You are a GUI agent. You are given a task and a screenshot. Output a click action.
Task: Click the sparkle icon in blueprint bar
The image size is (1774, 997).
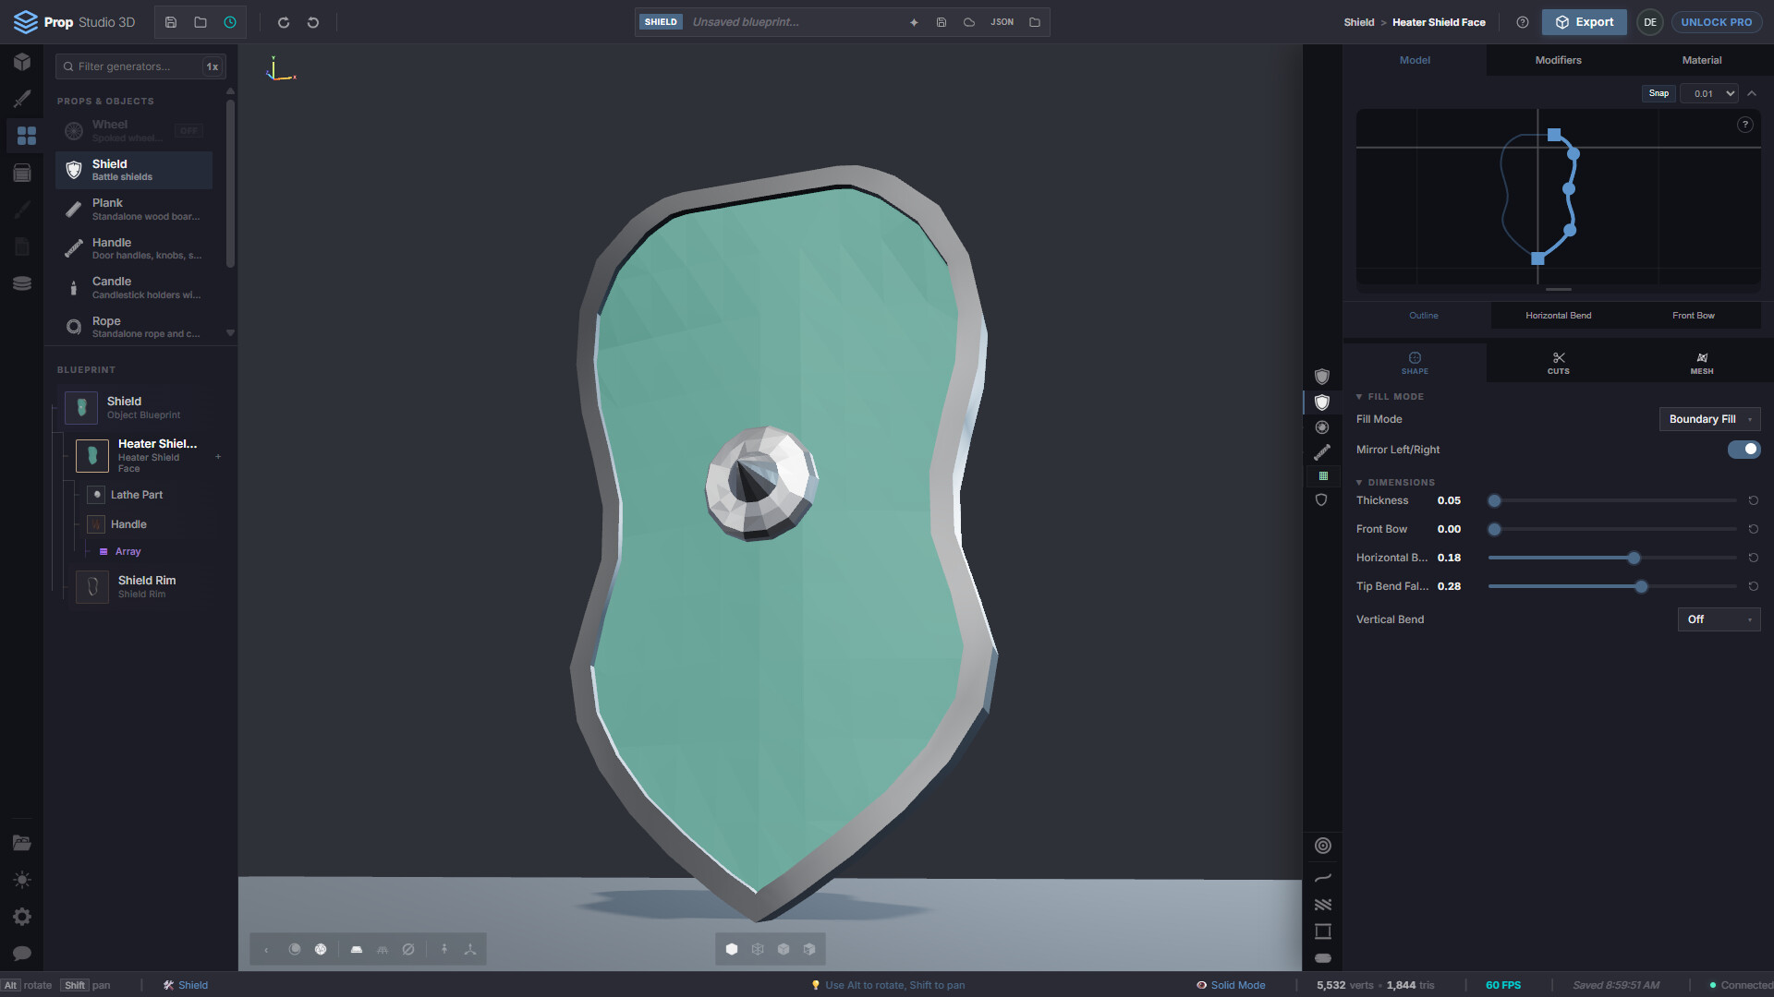[x=914, y=22]
